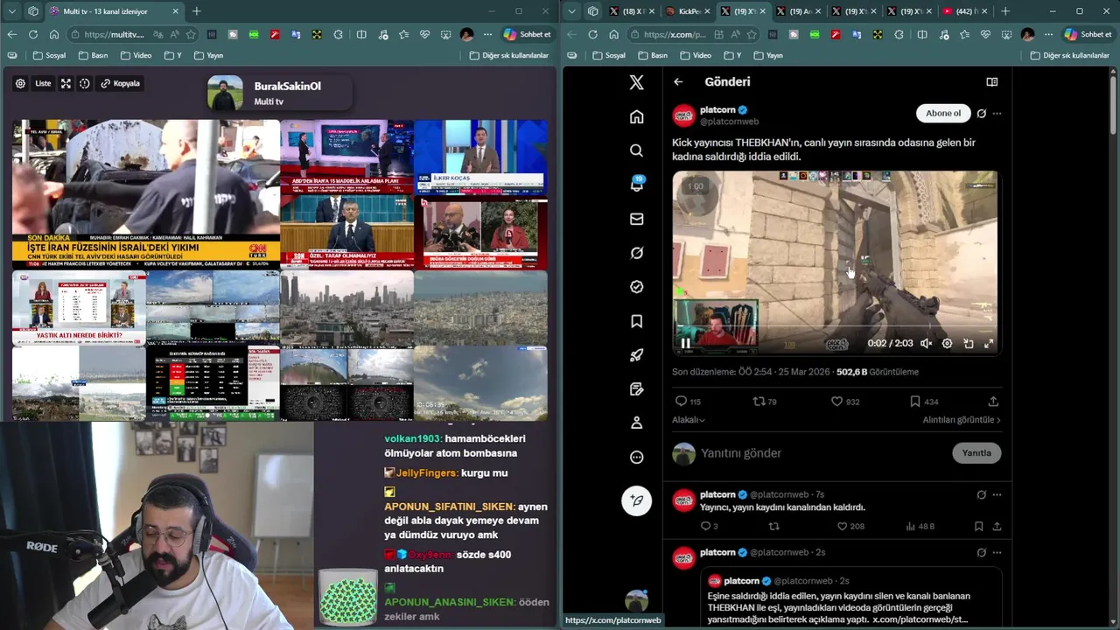Open video settings gear in player
This screenshot has width=1120, height=630.
pos(947,344)
